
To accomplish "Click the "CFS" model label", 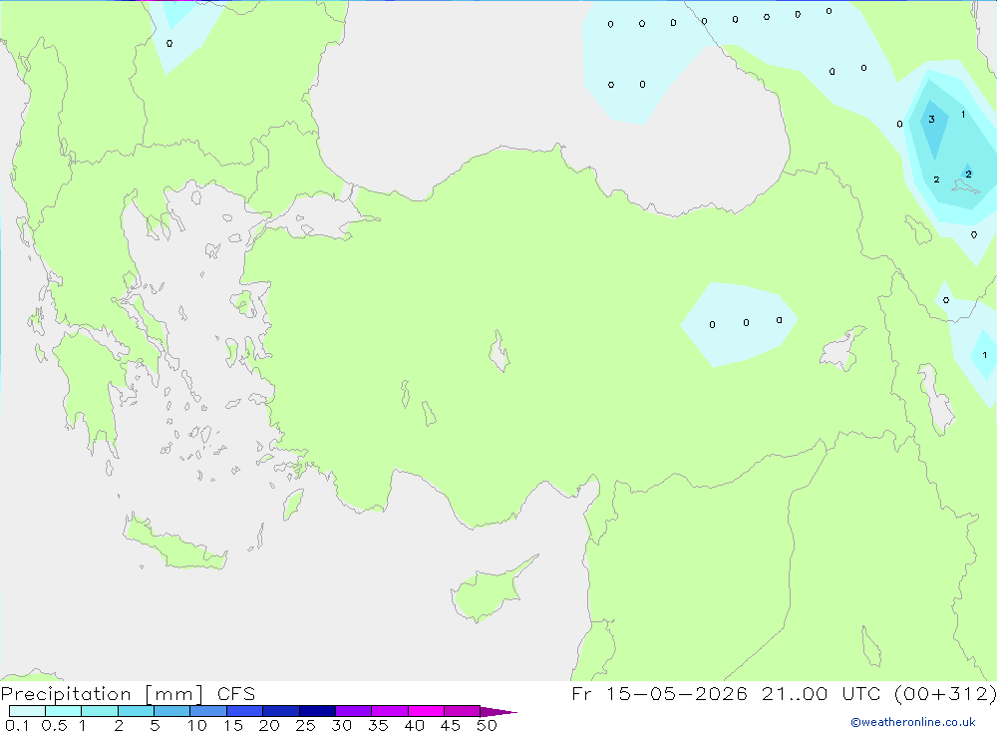I will point(236,693).
